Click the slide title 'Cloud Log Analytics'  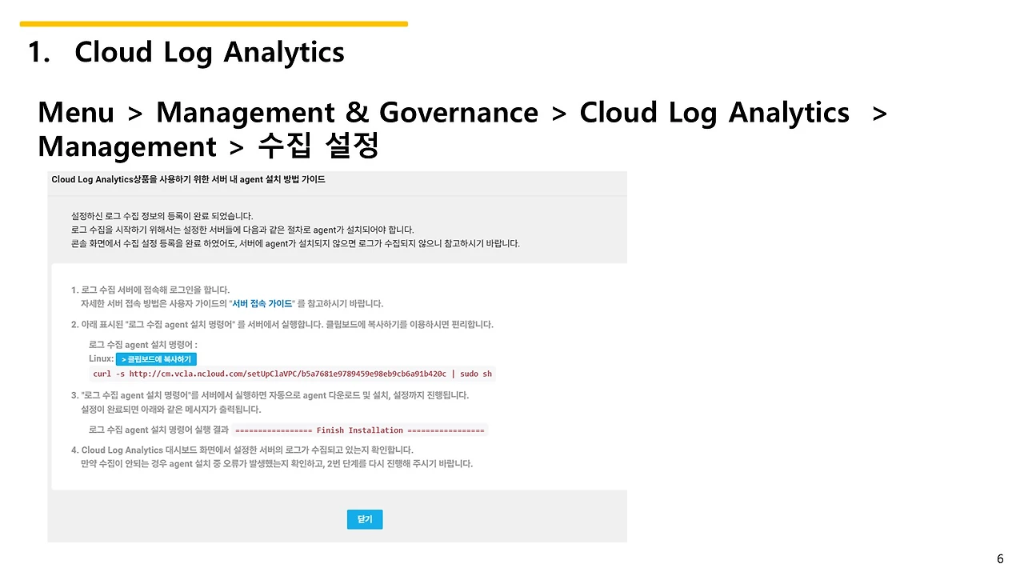[x=210, y=52]
